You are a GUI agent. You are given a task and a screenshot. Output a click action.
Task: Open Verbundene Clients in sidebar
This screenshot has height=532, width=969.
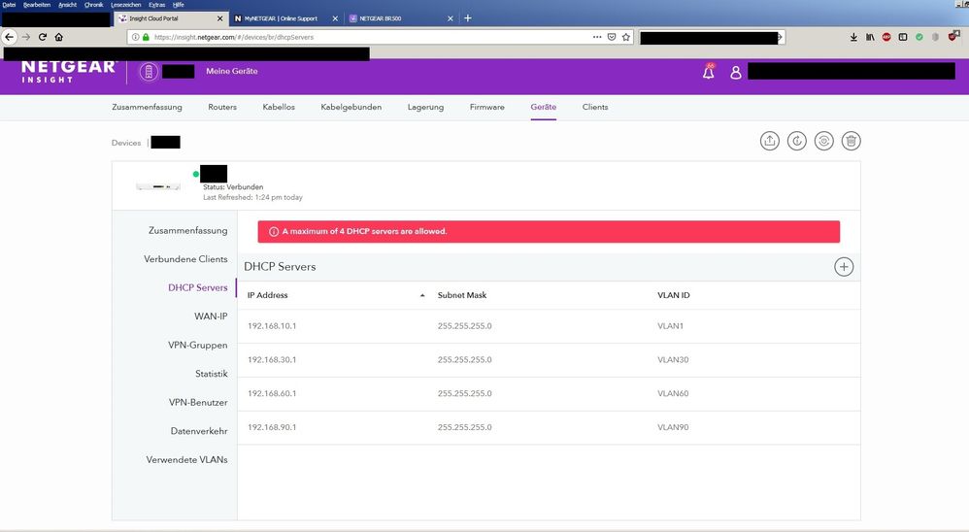[x=185, y=259]
